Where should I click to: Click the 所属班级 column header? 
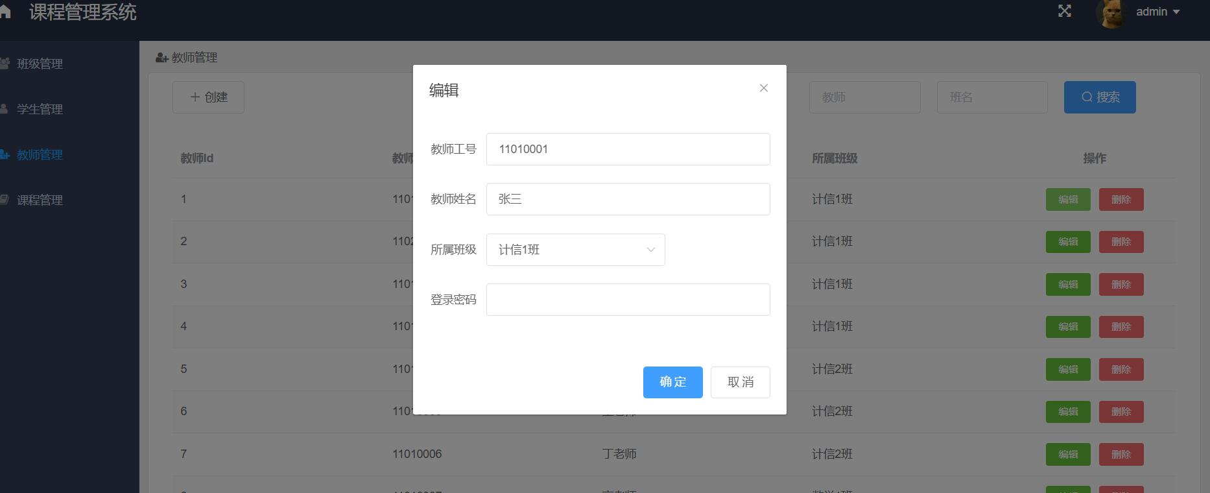click(x=835, y=158)
